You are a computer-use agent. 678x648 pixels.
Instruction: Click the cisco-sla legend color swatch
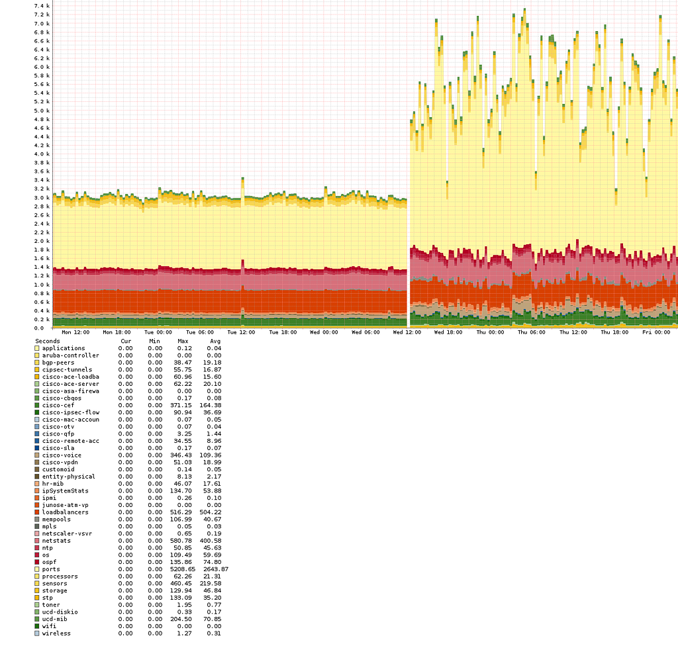coord(37,448)
